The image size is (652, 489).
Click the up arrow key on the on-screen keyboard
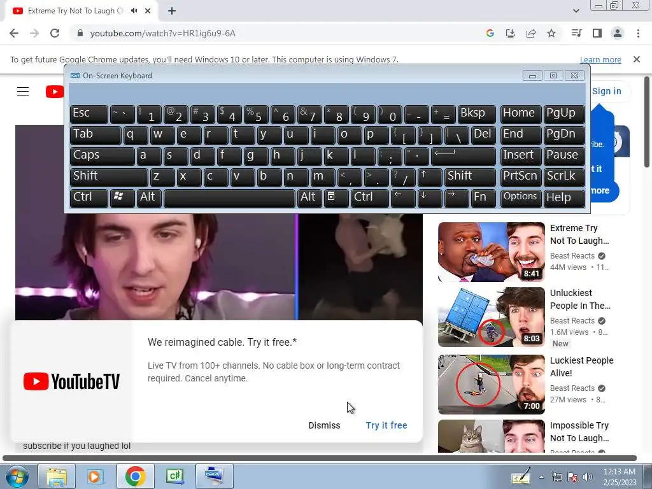(x=430, y=177)
